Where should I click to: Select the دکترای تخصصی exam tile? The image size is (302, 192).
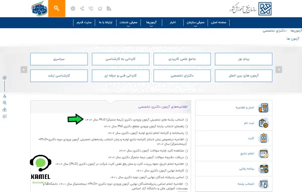182,75
